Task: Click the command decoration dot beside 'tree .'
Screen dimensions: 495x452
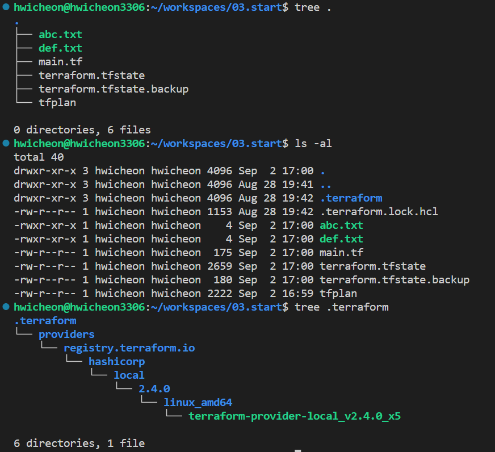Action: click(x=6, y=7)
